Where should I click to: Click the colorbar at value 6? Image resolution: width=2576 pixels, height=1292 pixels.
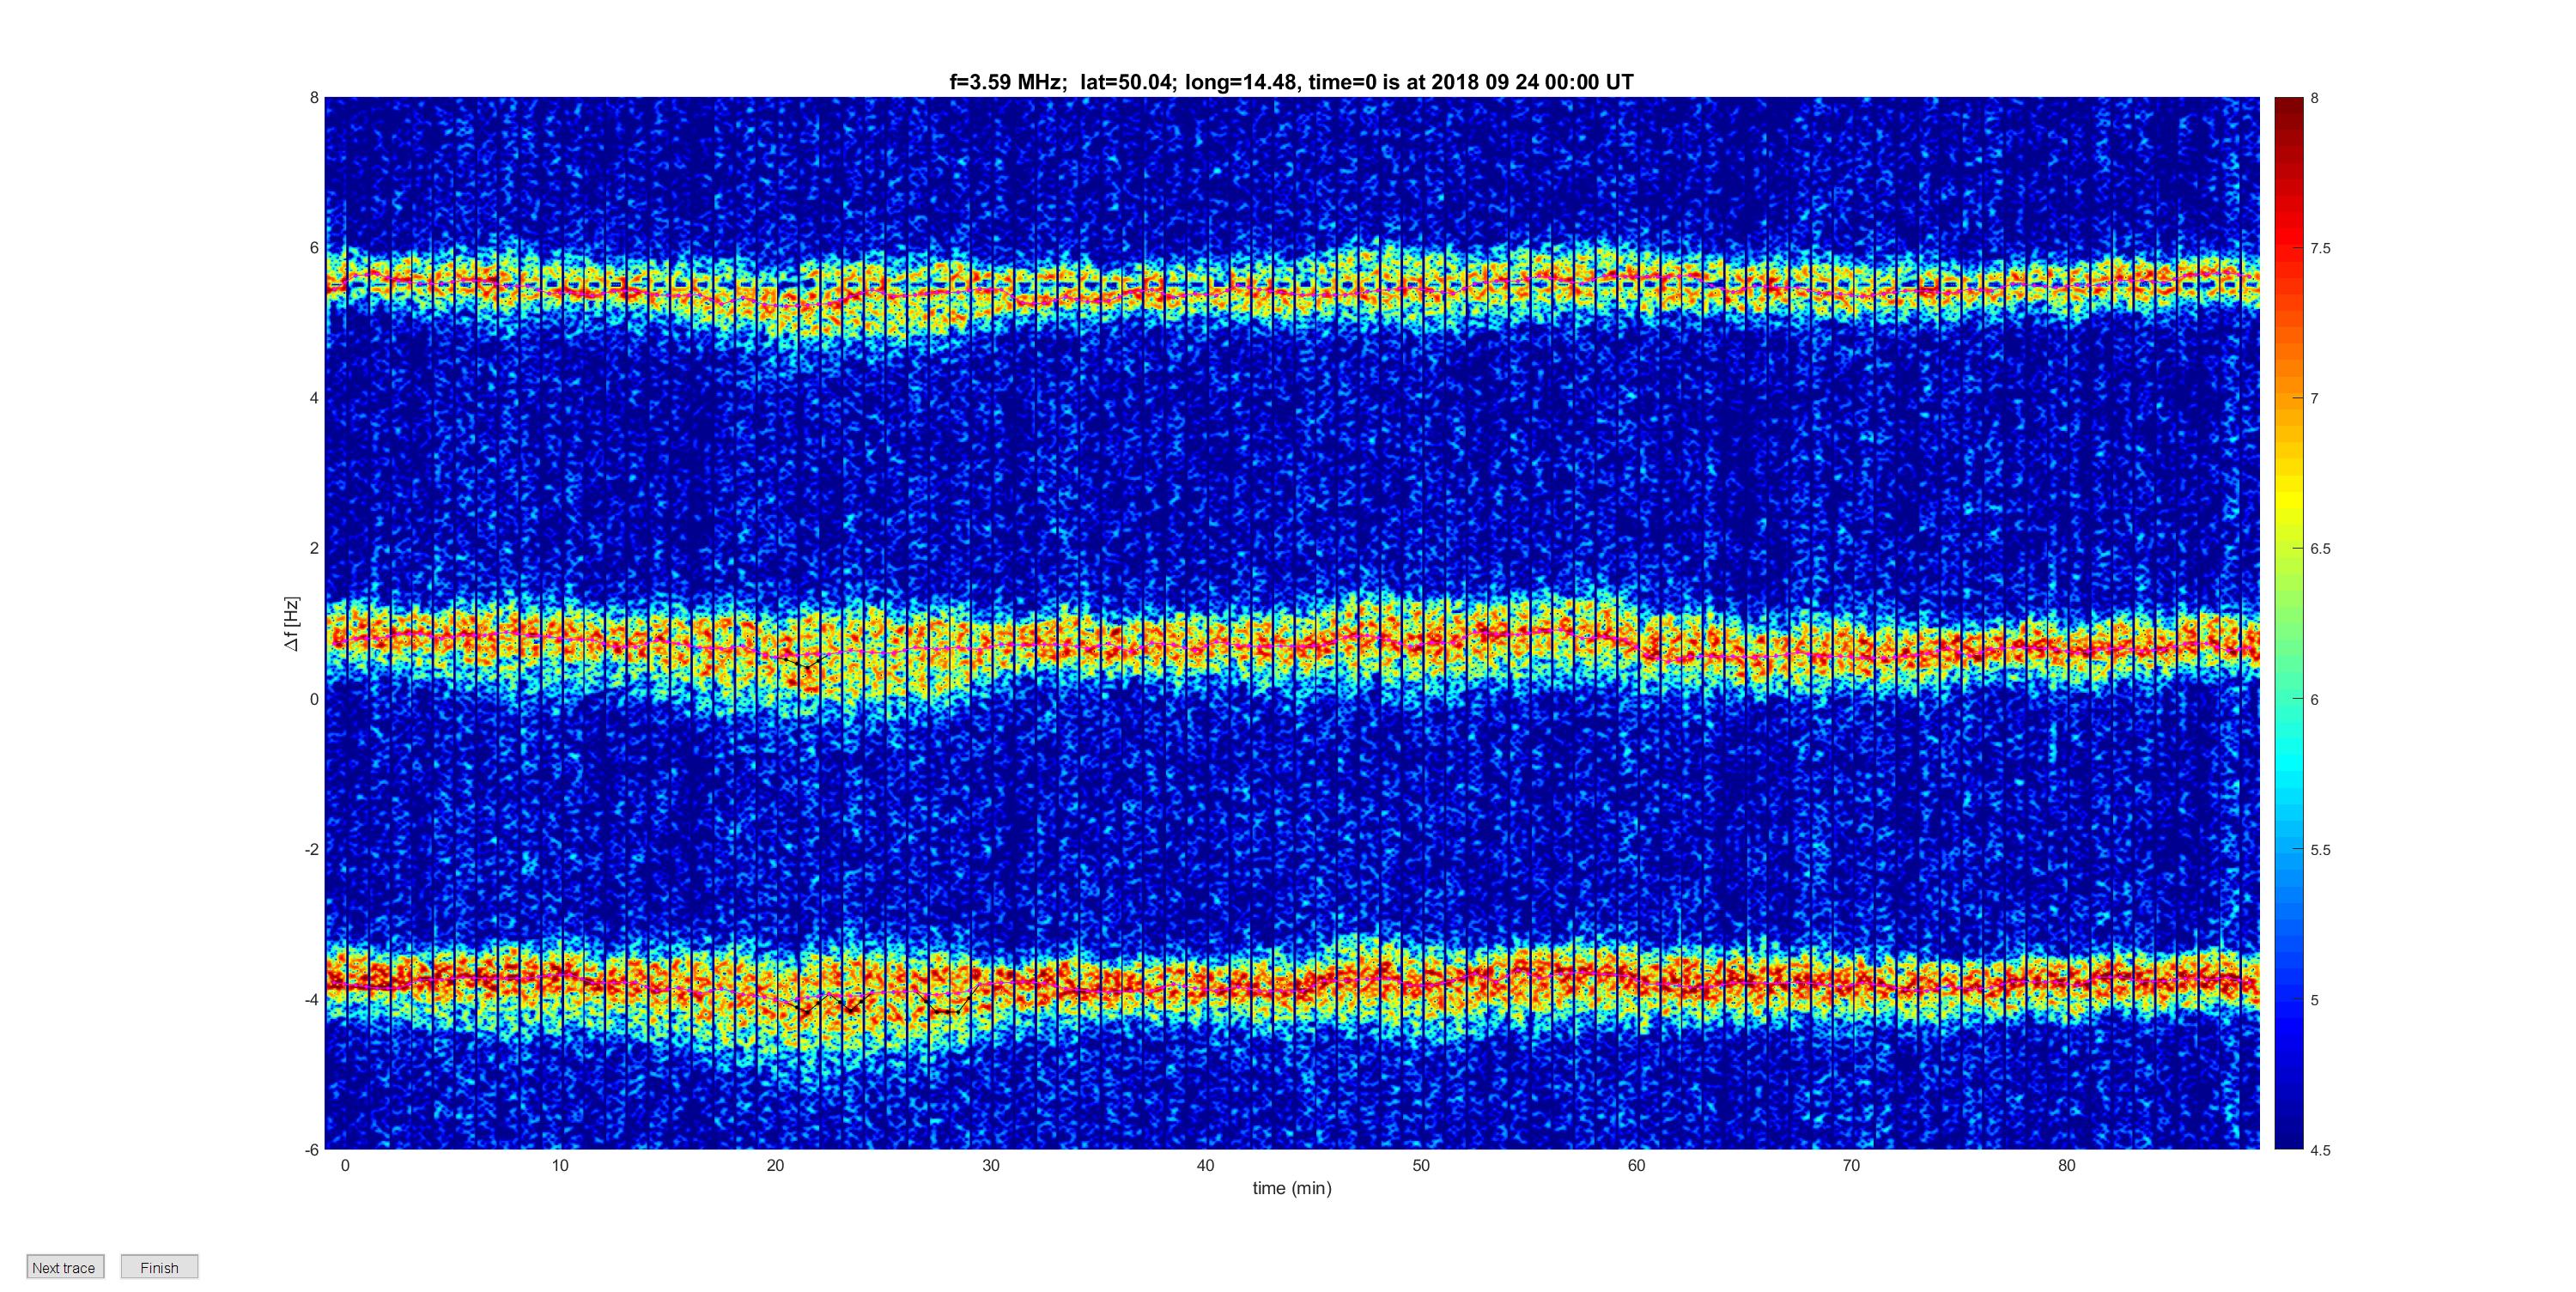[x=2288, y=699]
